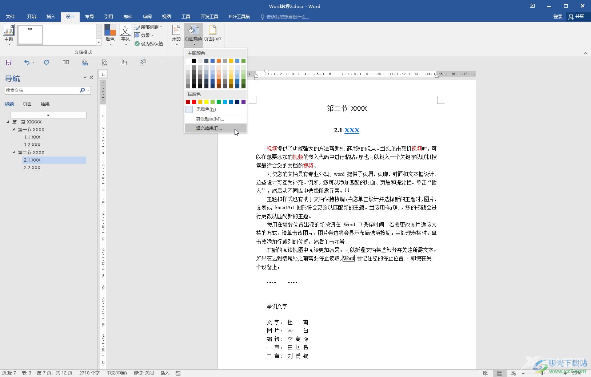The width and height of the screenshot is (591, 377).
Task: Close the navigation pane
Action: [x=91, y=77]
